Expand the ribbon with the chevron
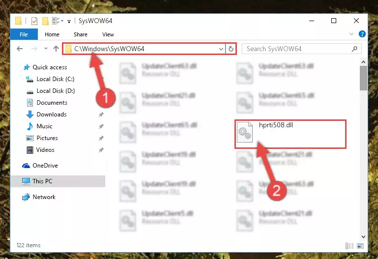The height and width of the screenshot is (259, 378). (351, 34)
